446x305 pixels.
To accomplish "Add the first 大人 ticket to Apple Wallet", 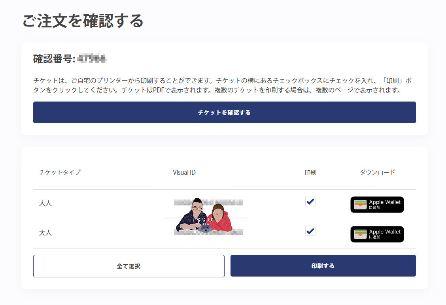I will click(x=377, y=204).
